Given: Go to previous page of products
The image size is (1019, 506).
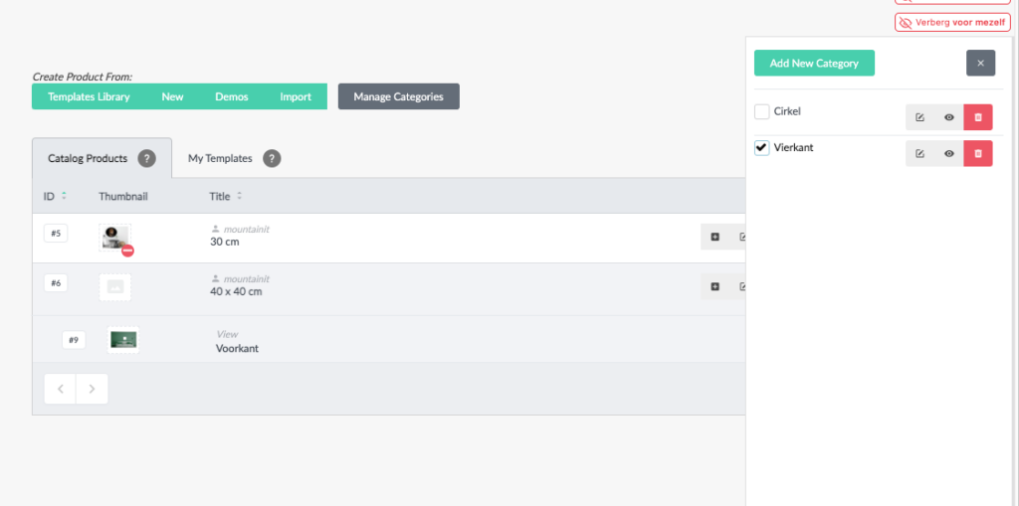Looking at the screenshot, I should (x=61, y=389).
